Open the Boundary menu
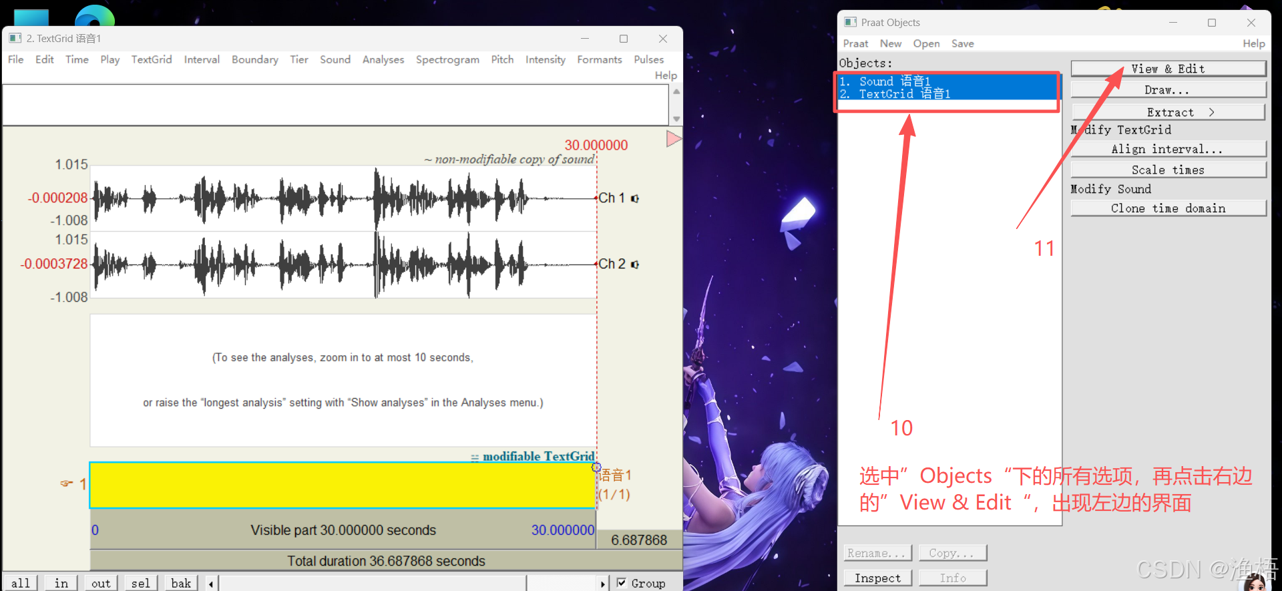This screenshot has height=591, width=1282. point(255,59)
